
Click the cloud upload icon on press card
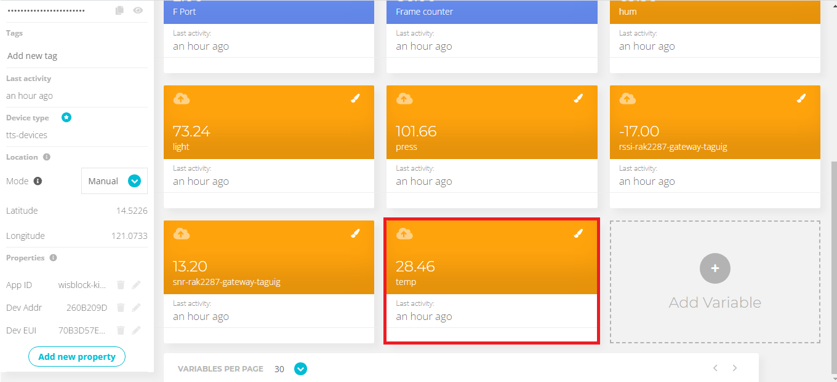[x=404, y=98]
